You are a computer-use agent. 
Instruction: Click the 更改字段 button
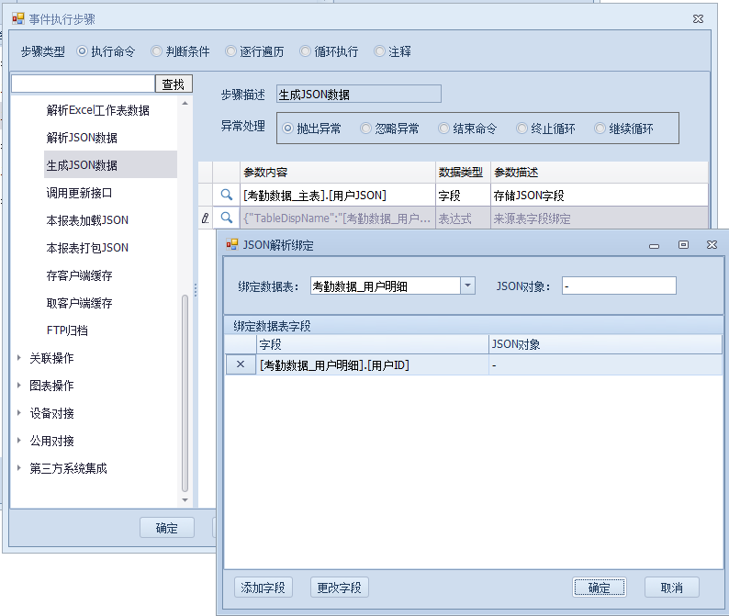coord(339,588)
